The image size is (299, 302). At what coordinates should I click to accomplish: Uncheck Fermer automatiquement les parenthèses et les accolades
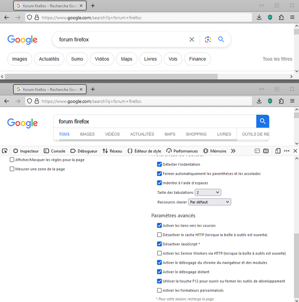click(159, 174)
